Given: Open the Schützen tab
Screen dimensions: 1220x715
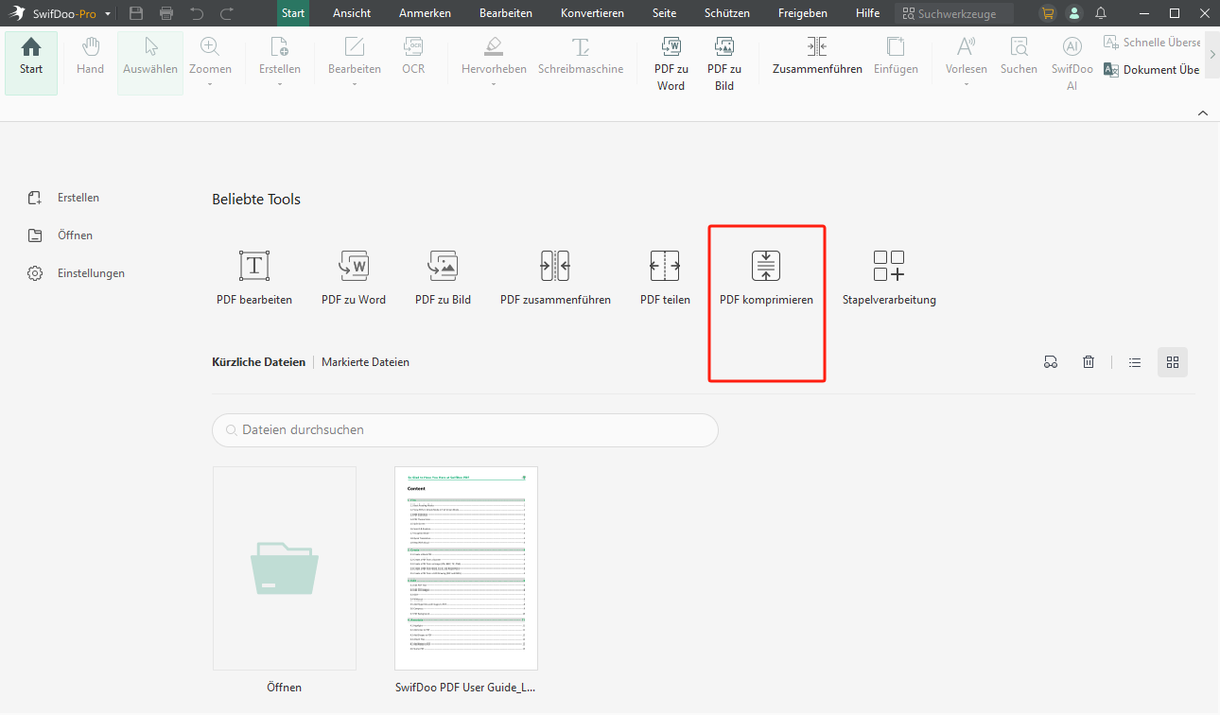Looking at the screenshot, I should tap(727, 13).
